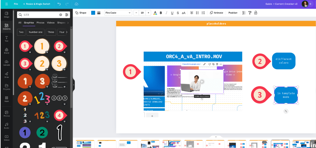The width and height of the screenshot is (316, 148).
Task: Select the 'Two' suggestion chip
Action: [21, 32]
